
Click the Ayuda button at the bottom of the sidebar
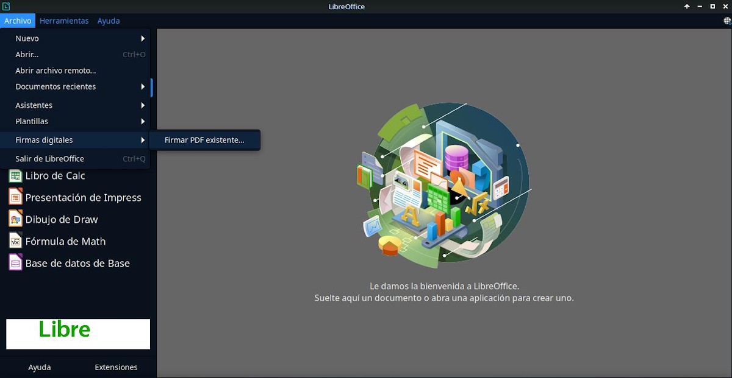click(x=40, y=367)
